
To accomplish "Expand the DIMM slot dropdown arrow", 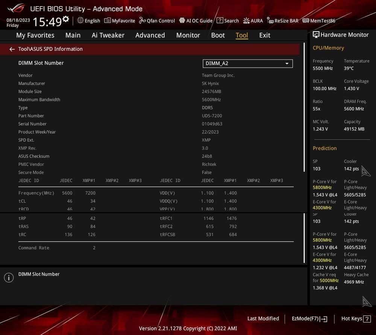I will [287, 64].
